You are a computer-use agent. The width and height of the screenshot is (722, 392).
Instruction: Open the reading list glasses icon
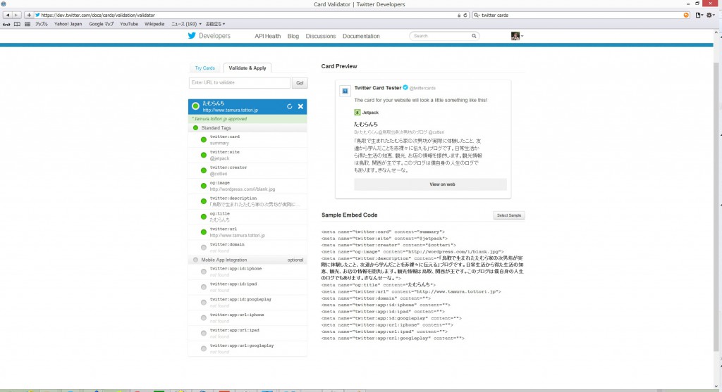[x=6, y=24]
